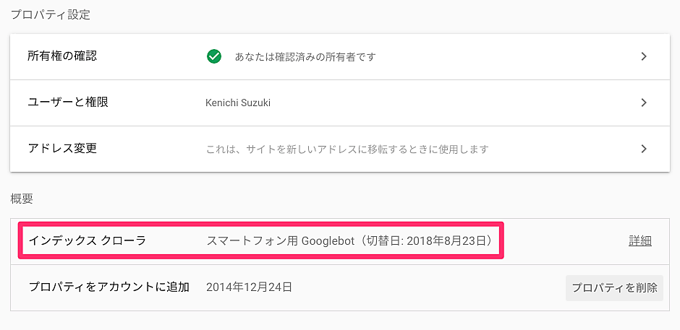Click the green verified checkmark icon
This screenshot has height=330, width=680.
pyautogui.click(x=214, y=56)
